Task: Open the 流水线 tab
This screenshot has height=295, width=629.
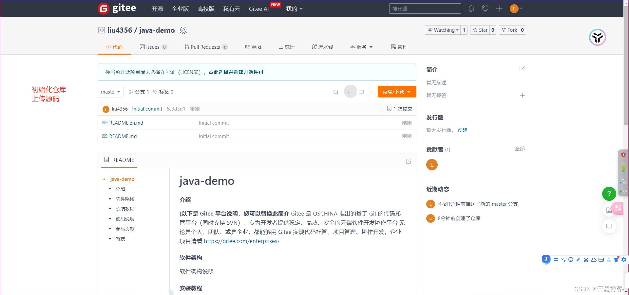Action: [x=322, y=47]
